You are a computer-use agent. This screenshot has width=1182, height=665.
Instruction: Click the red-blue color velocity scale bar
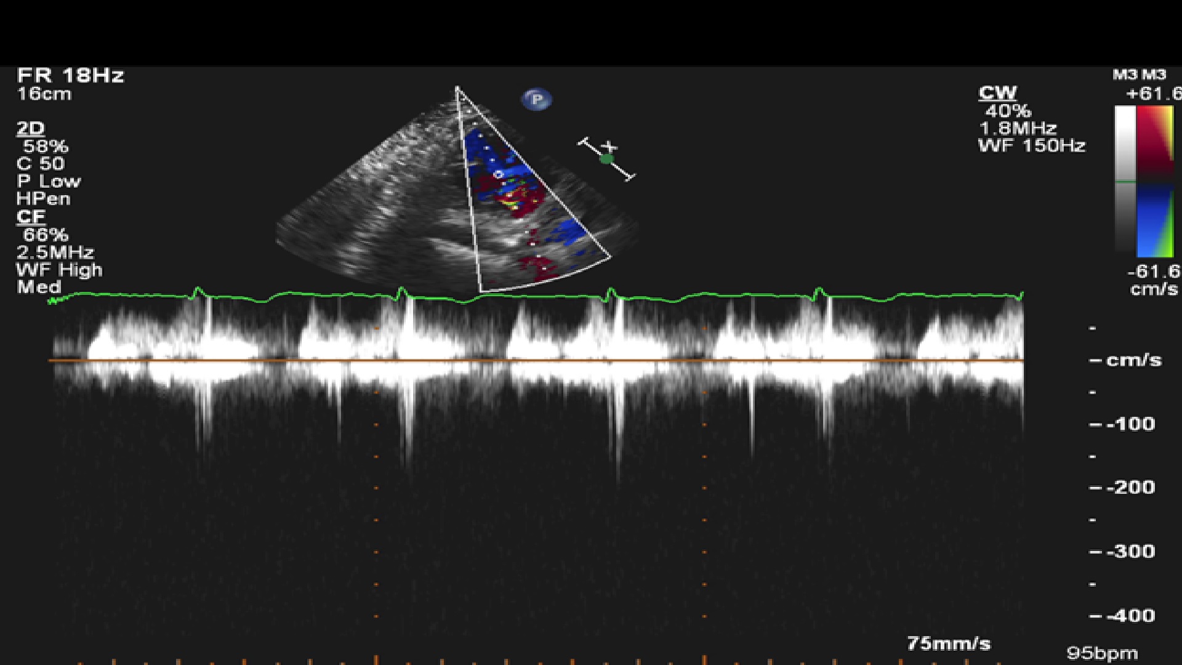(1155, 181)
